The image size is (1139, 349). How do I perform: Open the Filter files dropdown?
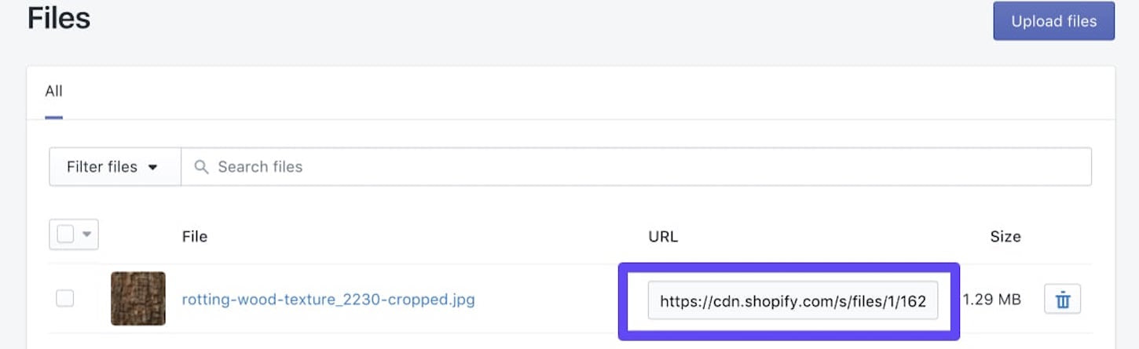coord(115,166)
